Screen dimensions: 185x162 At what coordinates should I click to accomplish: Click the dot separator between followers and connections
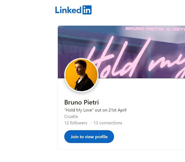(91, 123)
